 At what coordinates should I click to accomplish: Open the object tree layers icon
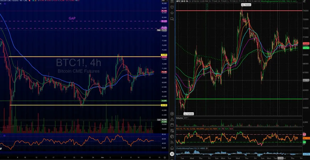pyautogui.click(x=172, y=13)
